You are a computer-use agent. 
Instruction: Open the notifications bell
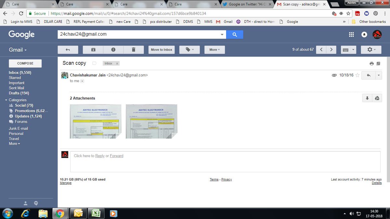(364, 34)
